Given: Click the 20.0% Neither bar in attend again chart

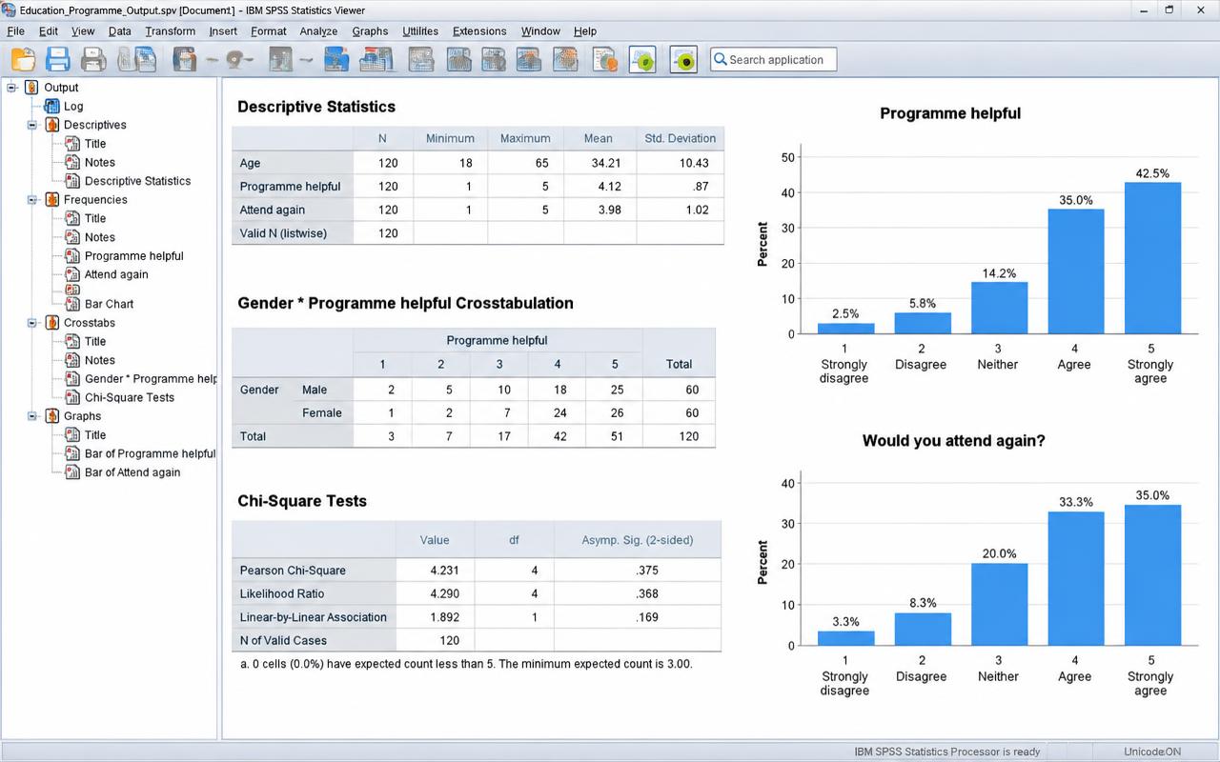Looking at the screenshot, I should click(x=999, y=604).
